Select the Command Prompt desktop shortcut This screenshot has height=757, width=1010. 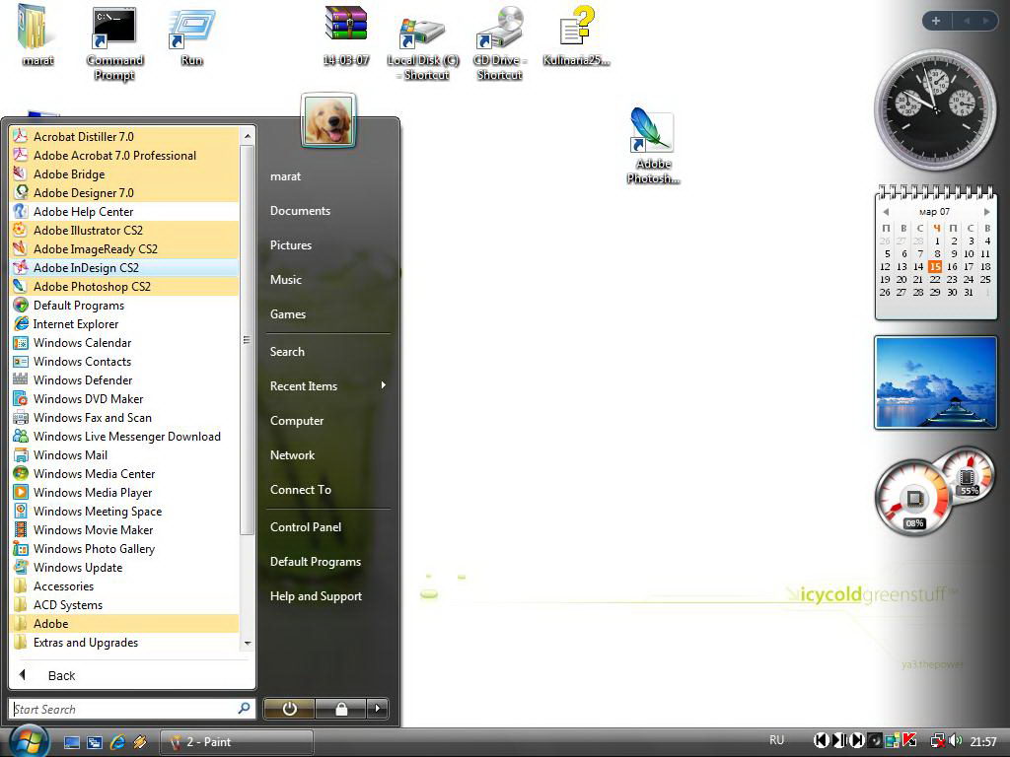pos(114,43)
